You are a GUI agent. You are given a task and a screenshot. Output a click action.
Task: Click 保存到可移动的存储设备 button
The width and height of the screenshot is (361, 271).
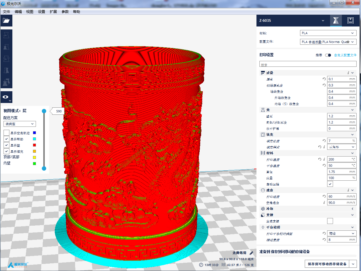click(x=327, y=264)
